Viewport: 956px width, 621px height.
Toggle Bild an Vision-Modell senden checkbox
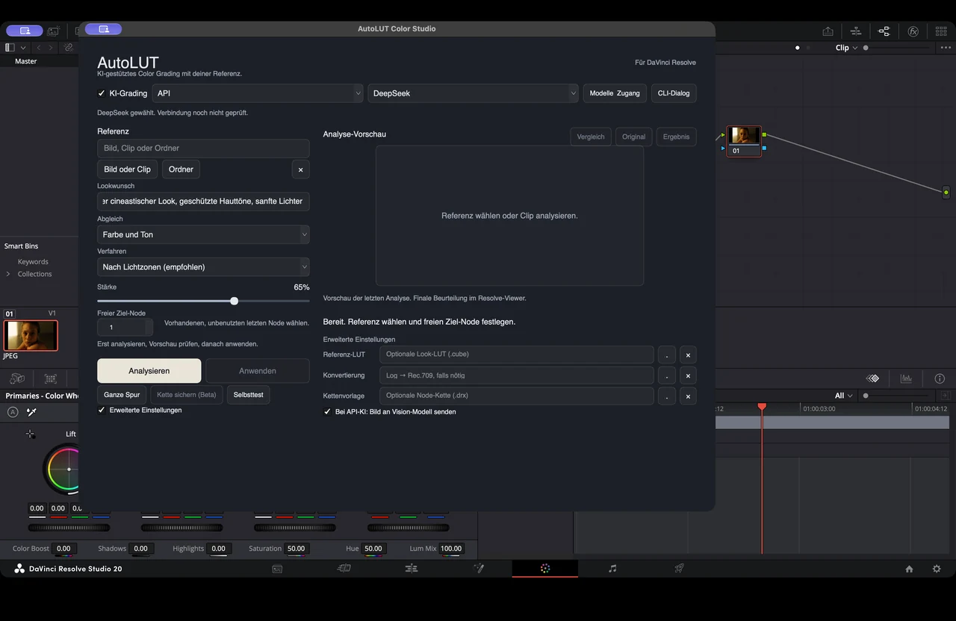point(327,411)
